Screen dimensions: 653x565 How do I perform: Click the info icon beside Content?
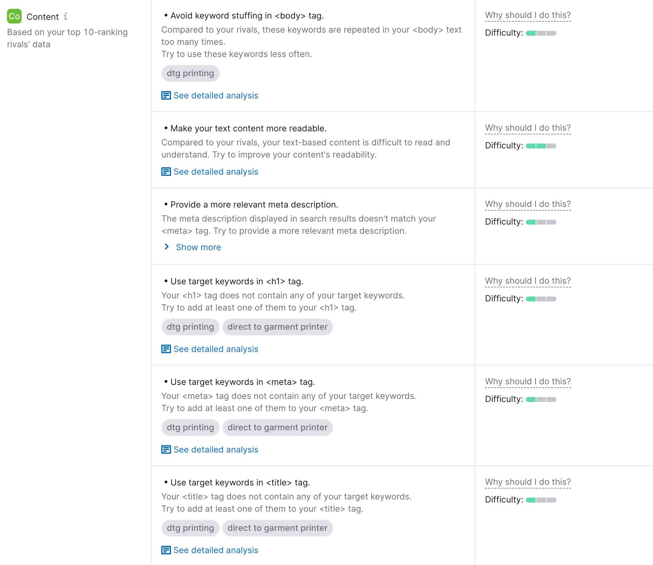coord(66,16)
